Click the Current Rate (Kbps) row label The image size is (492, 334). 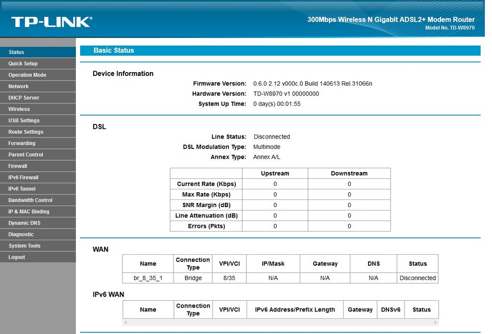pyautogui.click(x=206, y=184)
